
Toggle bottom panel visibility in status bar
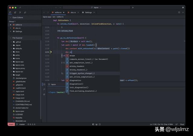(96, 124)
